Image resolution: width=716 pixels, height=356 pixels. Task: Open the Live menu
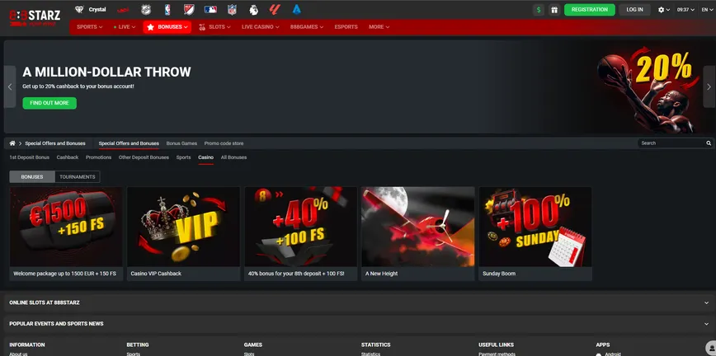[125, 27]
